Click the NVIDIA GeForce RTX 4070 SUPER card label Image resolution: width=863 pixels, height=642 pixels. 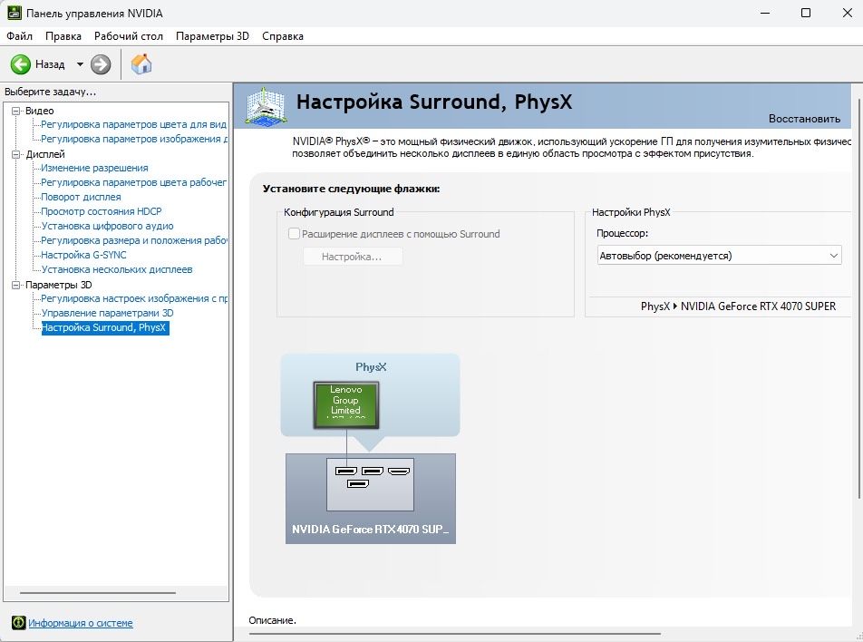coord(371,530)
